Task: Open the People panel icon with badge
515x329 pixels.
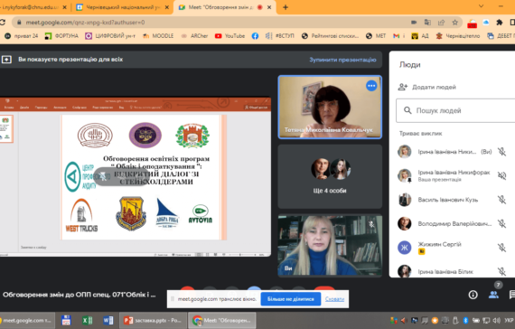Action: 493,295
